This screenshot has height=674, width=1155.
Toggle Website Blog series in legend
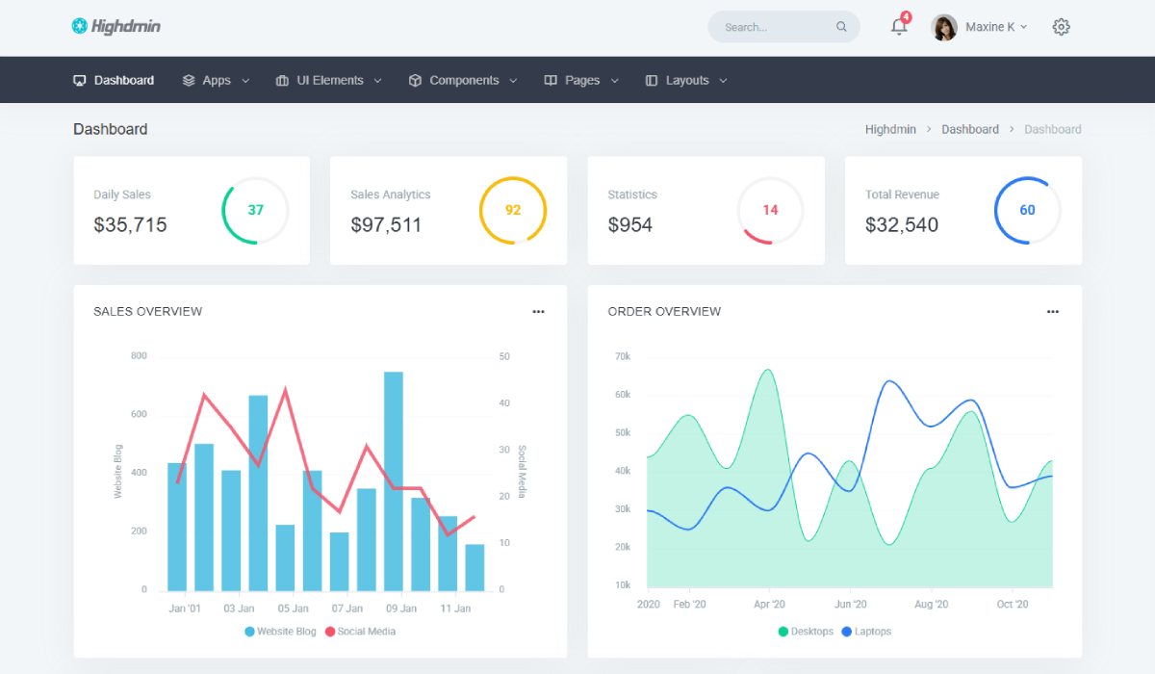click(x=280, y=632)
